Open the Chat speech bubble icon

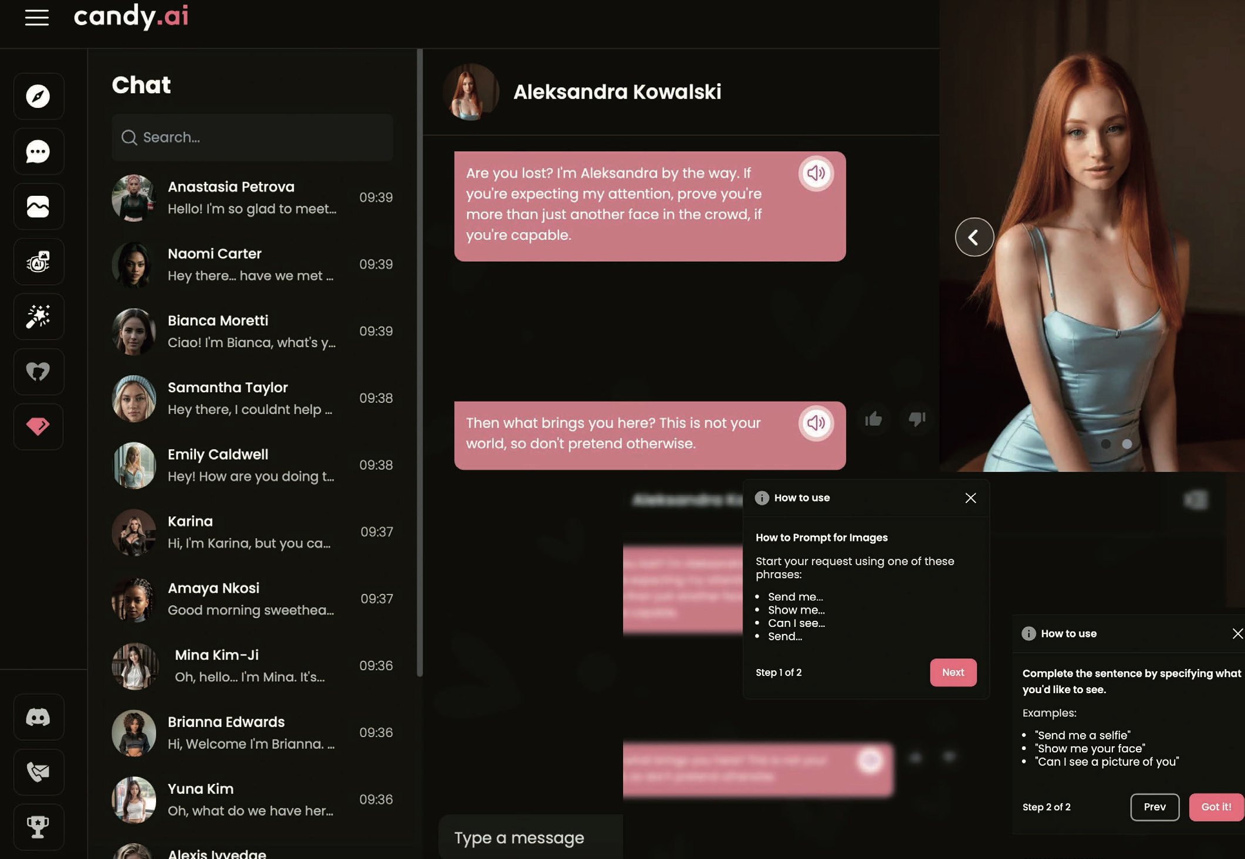click(x=38, y=151)
